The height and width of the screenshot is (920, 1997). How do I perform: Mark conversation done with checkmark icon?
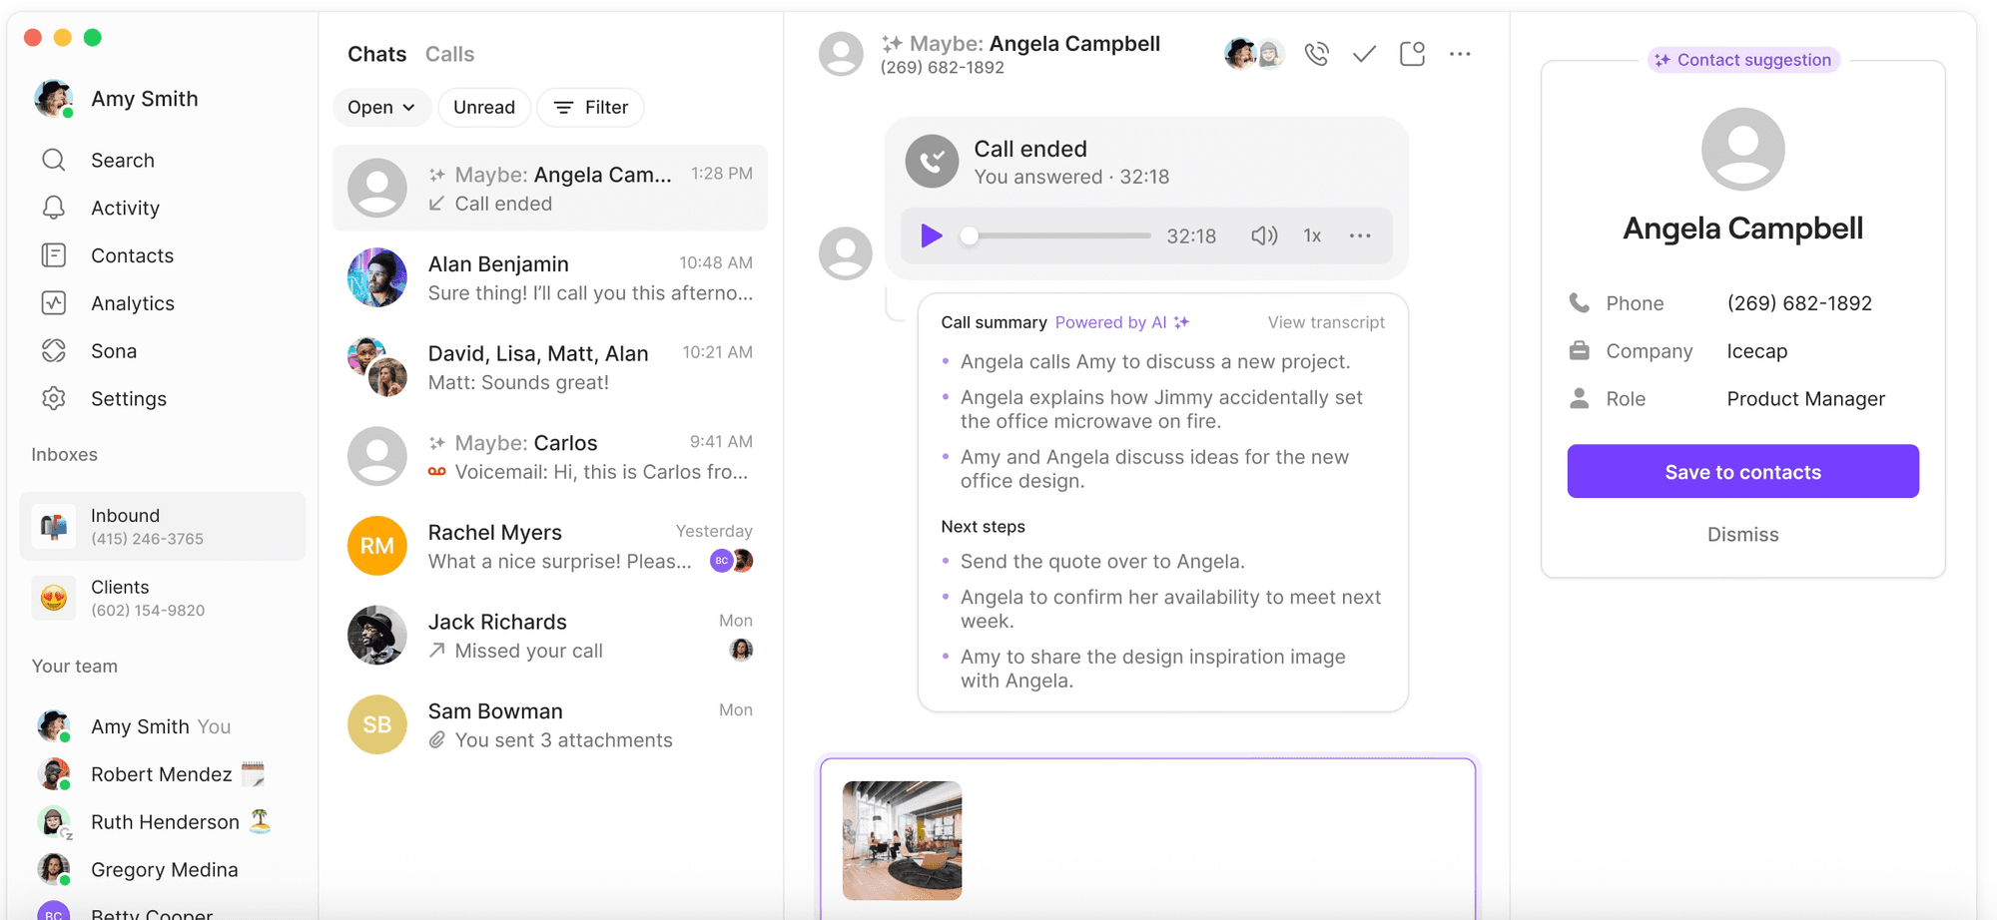(1364, 54)
